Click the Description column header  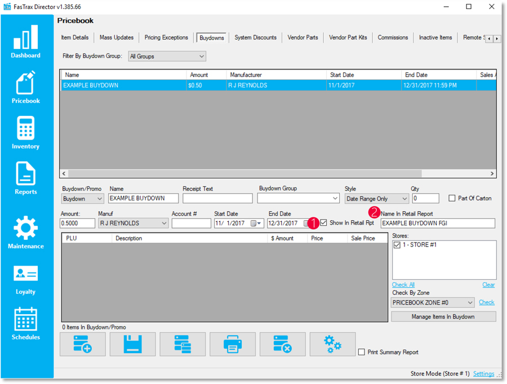[190, 238]
